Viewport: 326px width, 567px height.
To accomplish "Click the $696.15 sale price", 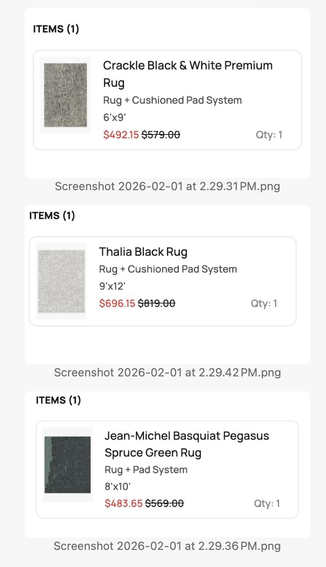I will 117,303.
